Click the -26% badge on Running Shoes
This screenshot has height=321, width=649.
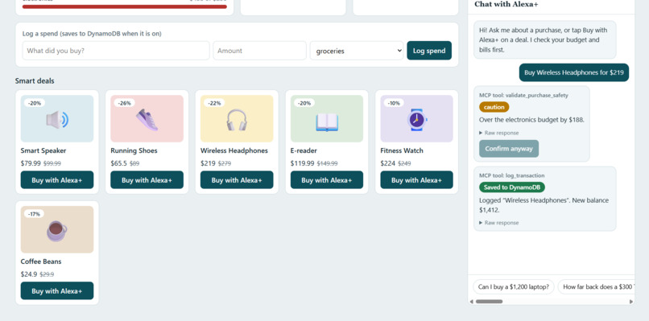pyautogui.click(x=125, y=103)
